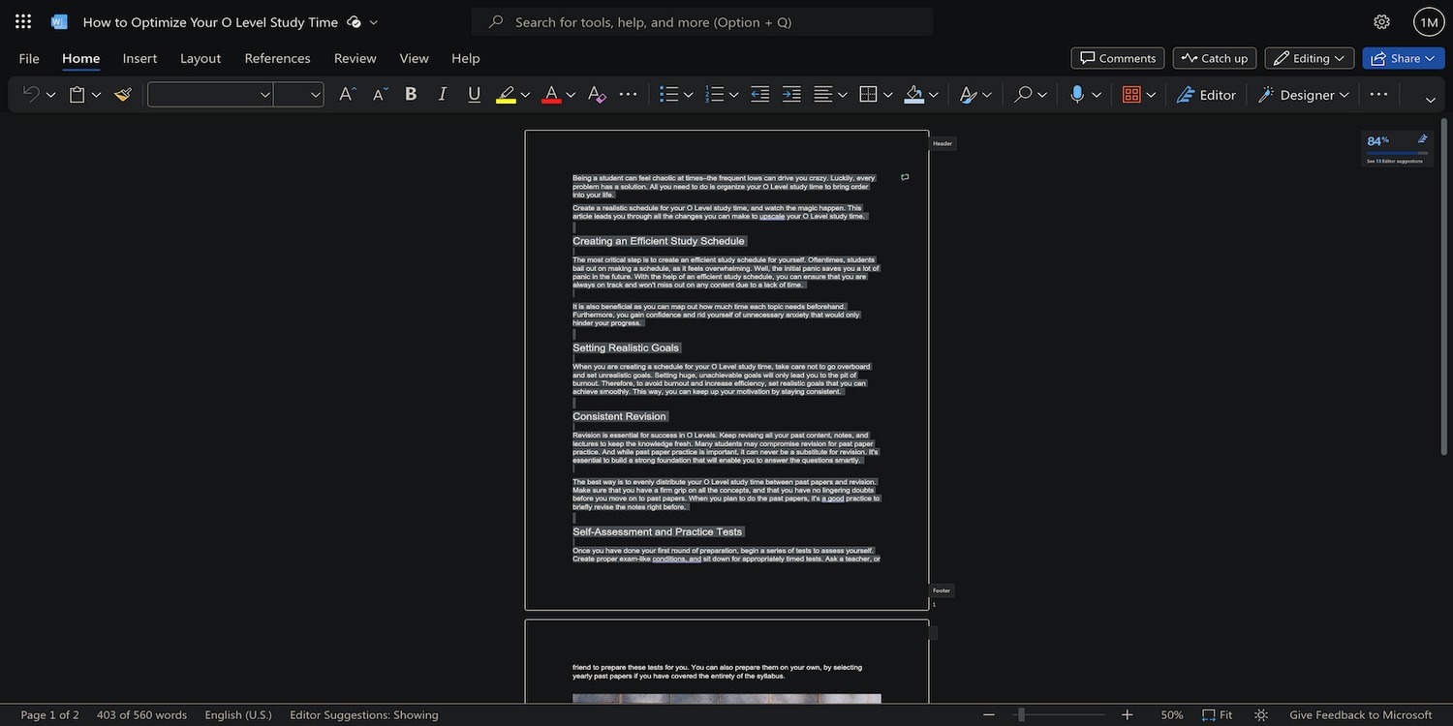Open the Editing mode dropdown

click(1310, 58)
